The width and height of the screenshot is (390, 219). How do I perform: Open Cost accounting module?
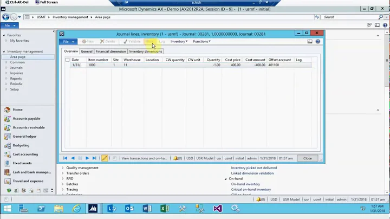(25, 154)
